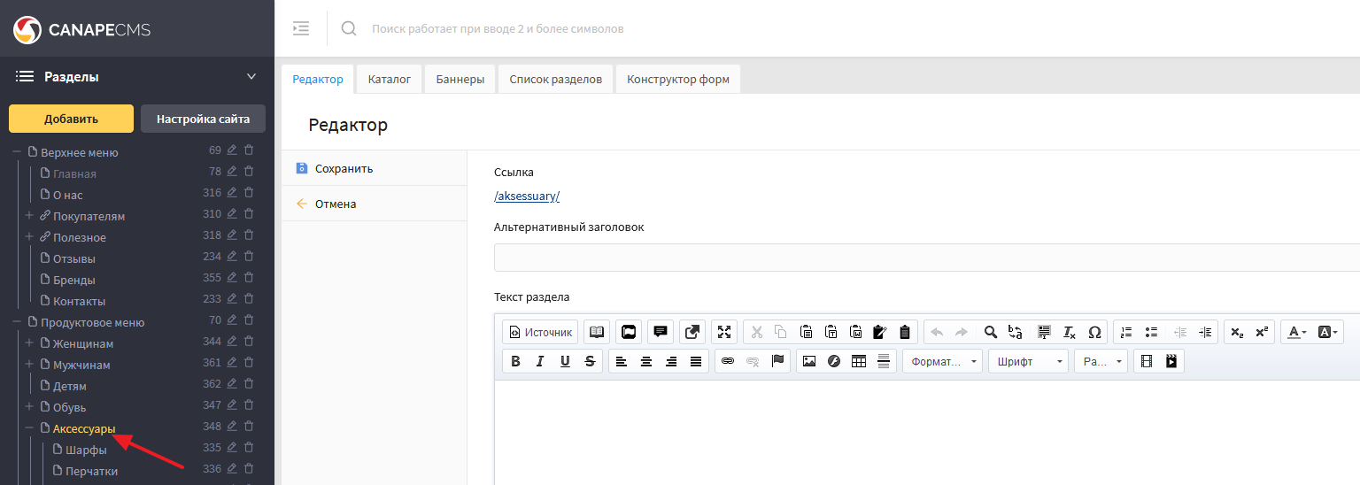1360x485 pixels.
Task: Open the text color picker
Action: pyautogui.click(x=1296, y=332)
